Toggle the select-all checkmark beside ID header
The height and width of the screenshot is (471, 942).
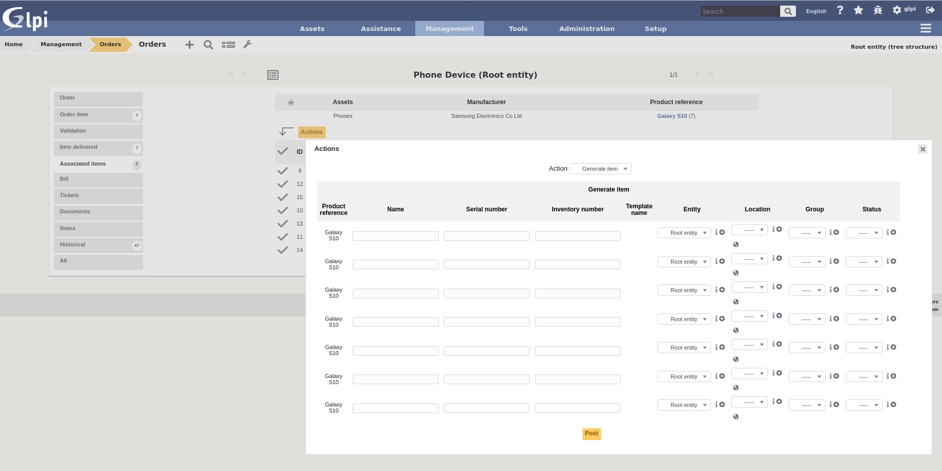[282, 151]
